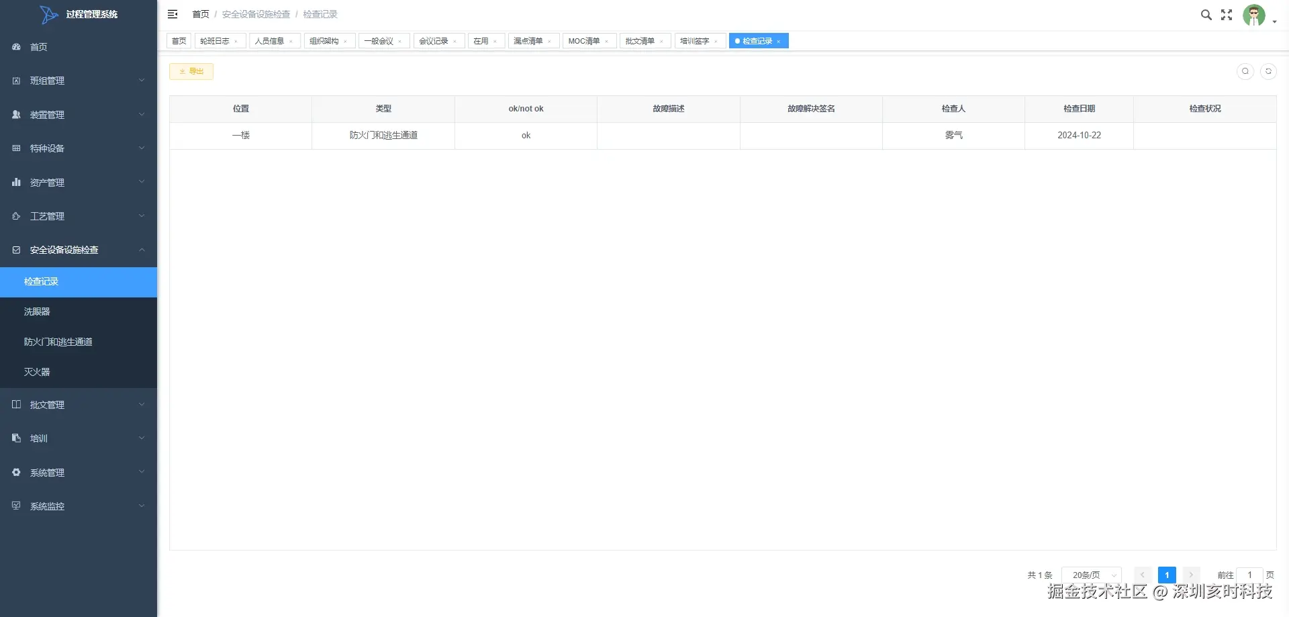The height and width of the screenshot is (617, 1289).
Task: Refresh the table with the round refresh icon
Action: [x=1268, y=71]
